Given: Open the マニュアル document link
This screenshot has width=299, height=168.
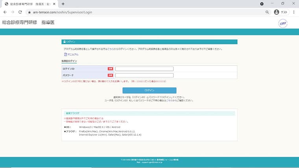Looking at the screenshot, I should (x=71, y=55).
